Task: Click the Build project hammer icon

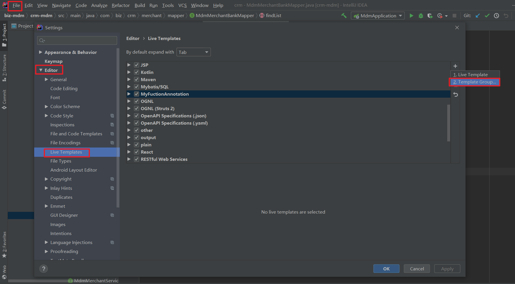Action: (344, 16)
